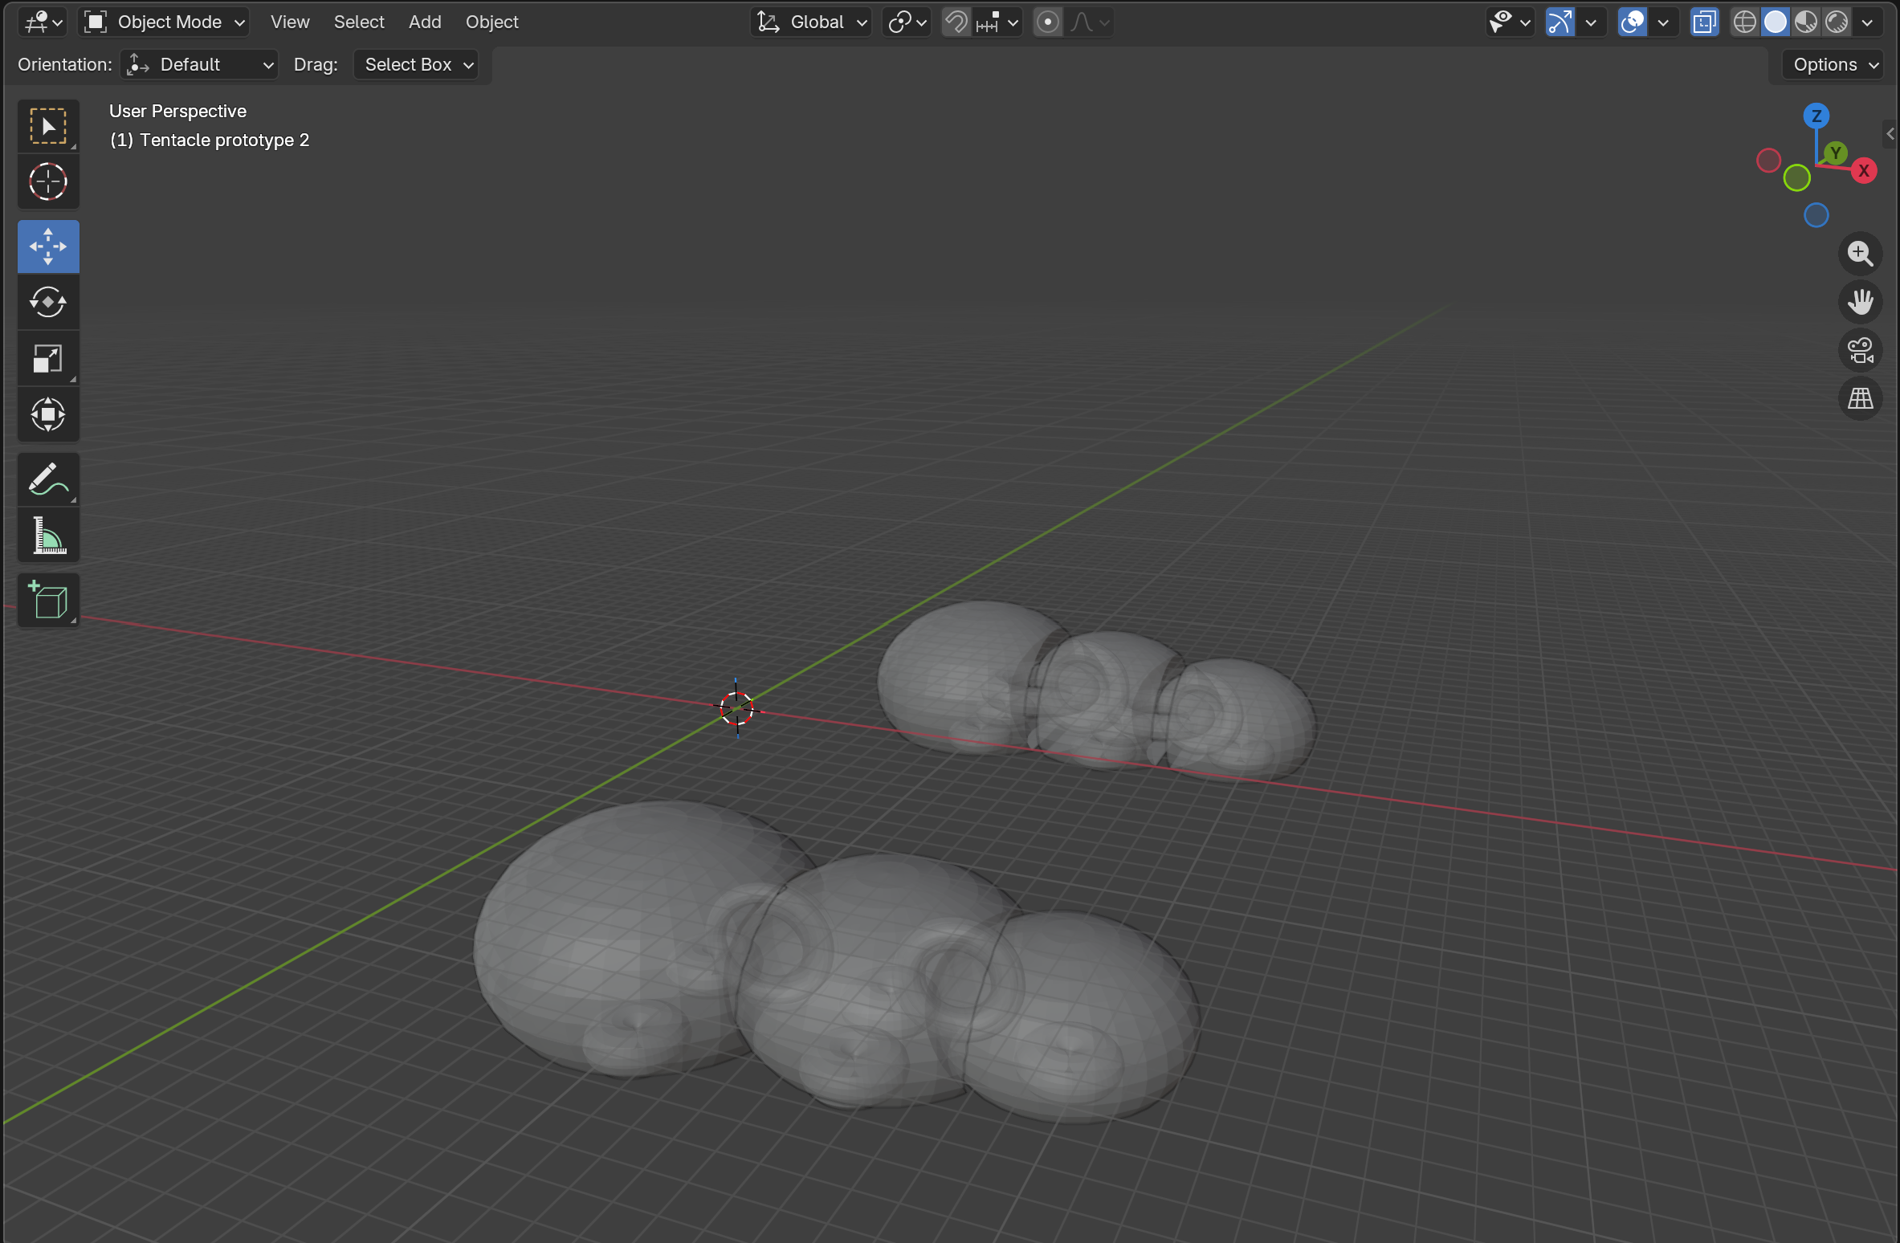
Task: Choose the Transform tool
Action: [x=48, y=415]
